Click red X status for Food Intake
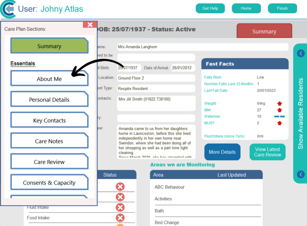Screen dimensions: 307x226 pyautogui.click(x=120, y=218)
